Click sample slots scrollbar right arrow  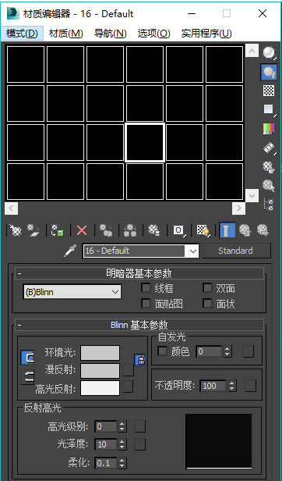(x=238, y=208)
